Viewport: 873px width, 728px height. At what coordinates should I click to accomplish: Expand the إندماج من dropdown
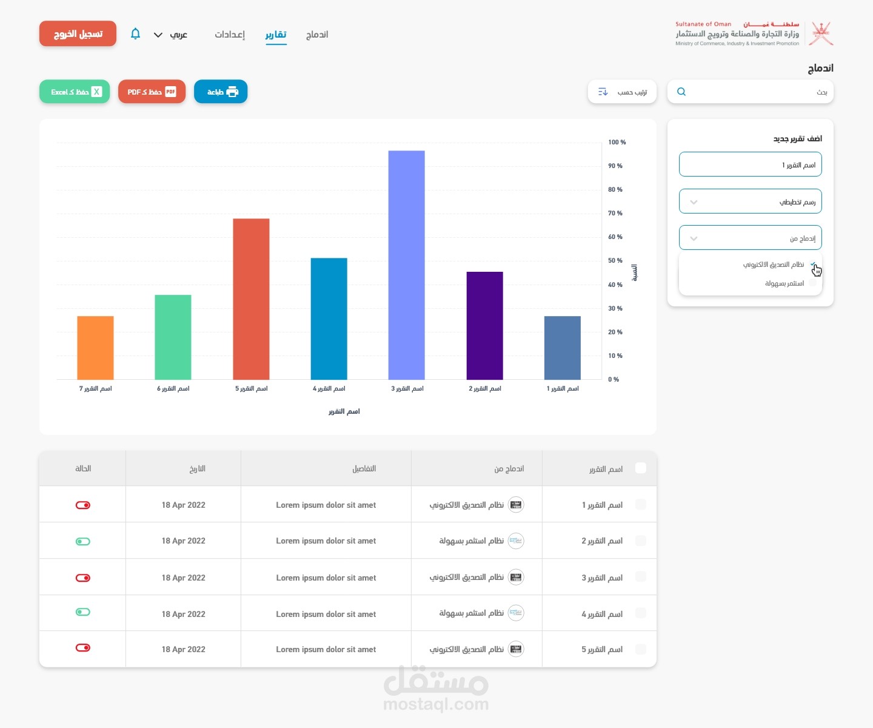pyautogui.click(x=751, y=238)
